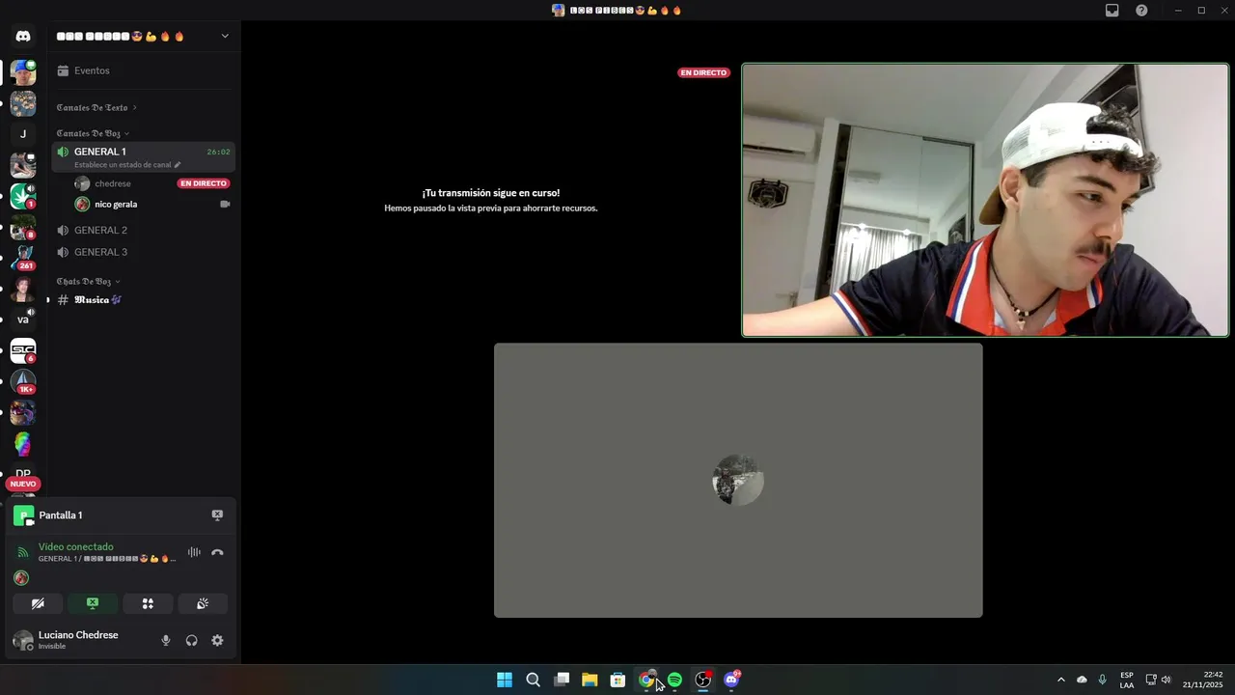Open volume control in system tray
Image resolution: width=1235 pixels, height=695 pixels.
click(x=1166, y=680)
